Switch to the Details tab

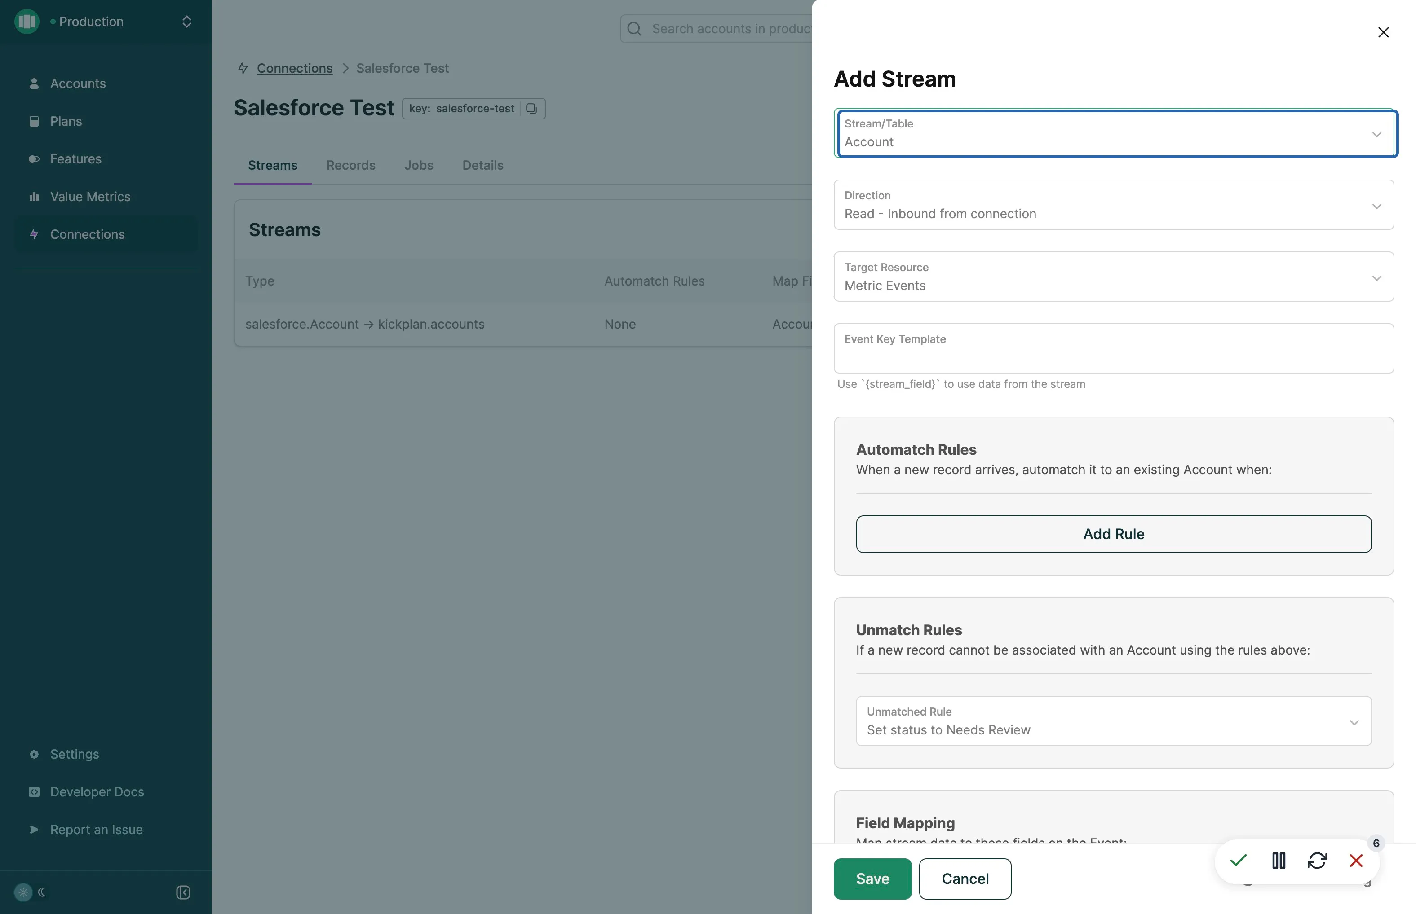click(x=483, y=165)
